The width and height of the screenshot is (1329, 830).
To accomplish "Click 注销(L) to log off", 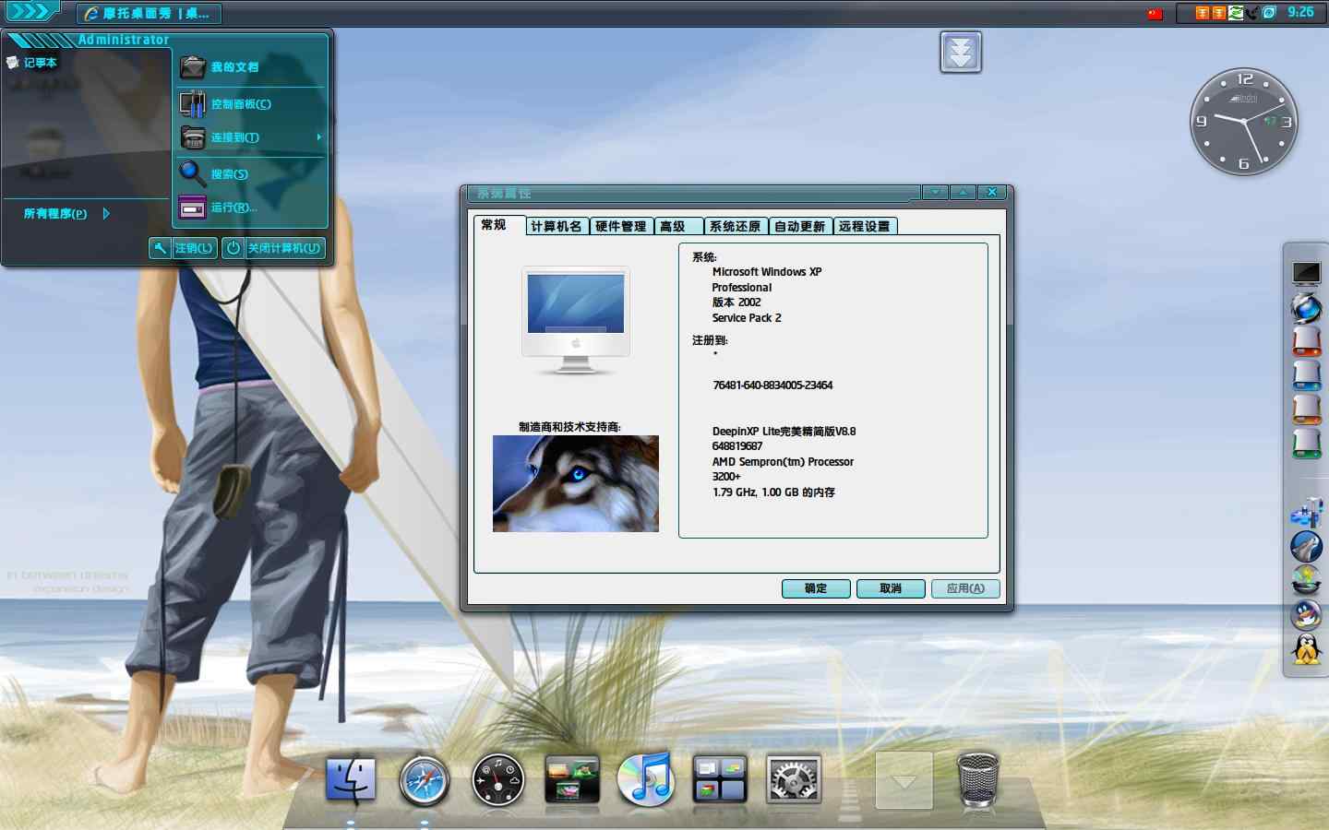I will click(x=194, y=248).
